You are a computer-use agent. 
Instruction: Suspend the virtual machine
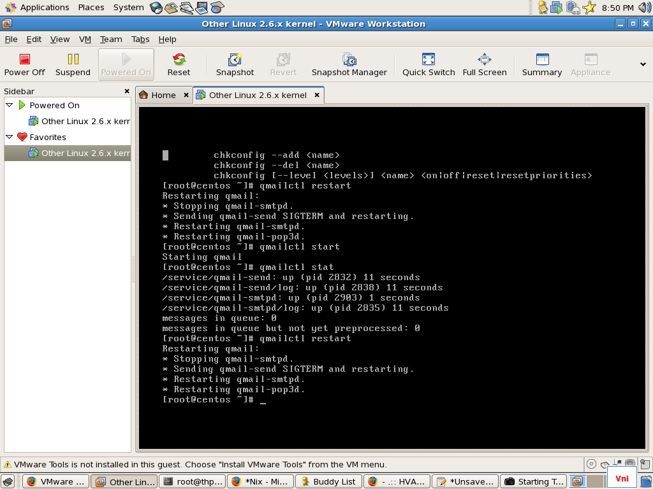[73, 64]
